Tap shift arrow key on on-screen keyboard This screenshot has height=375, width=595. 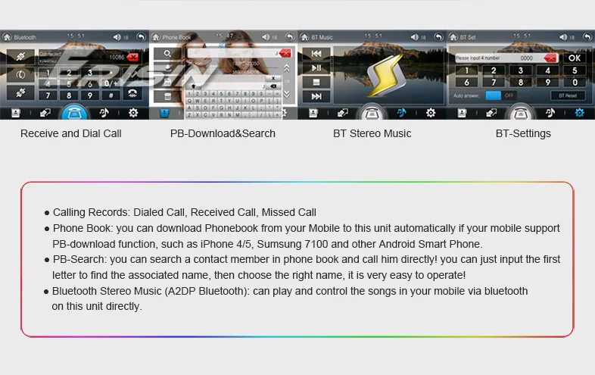pos(193,86)
